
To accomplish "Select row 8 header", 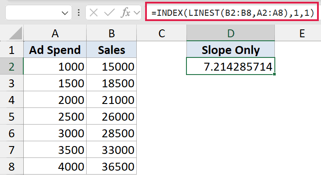I will pos(12,166).
